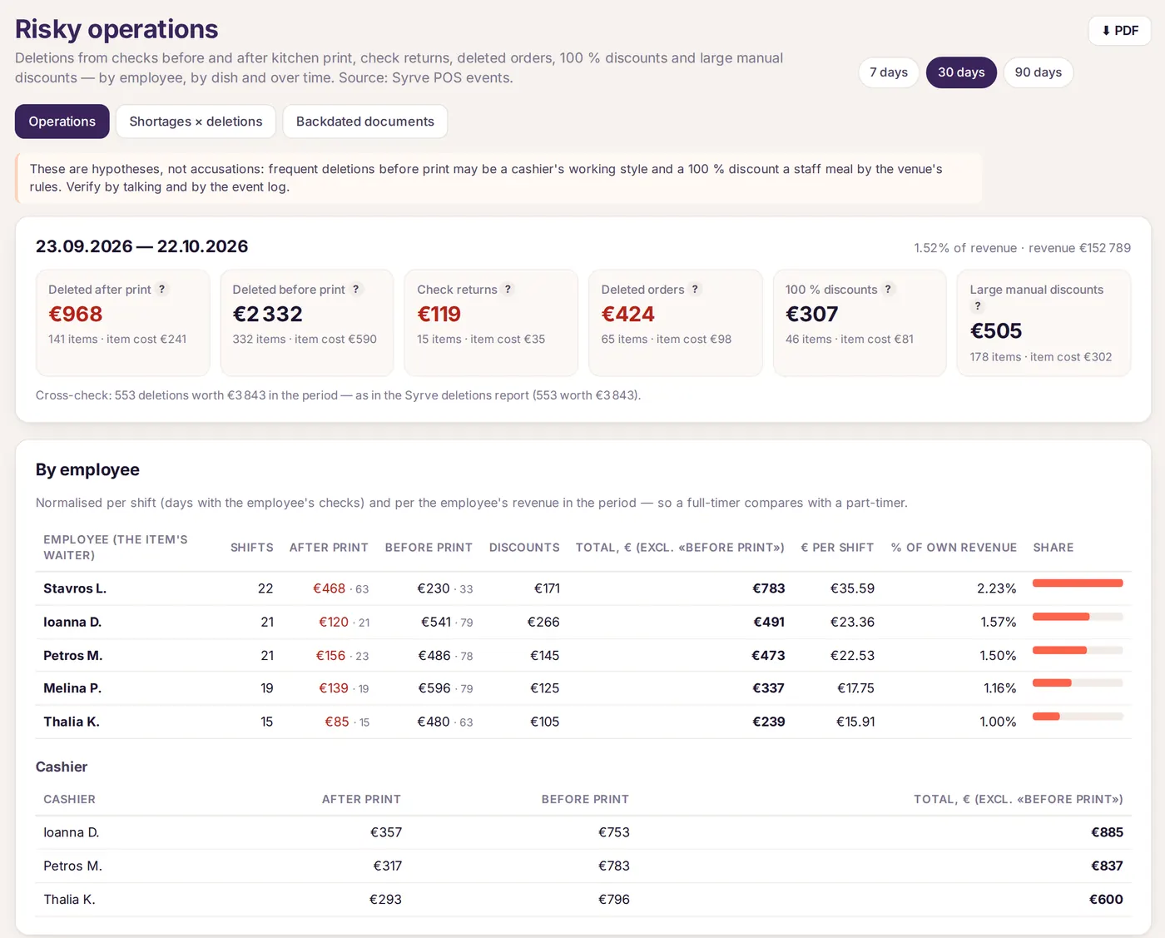
Task: Open help icon for Large manual discounts
Action: [978, 306]
